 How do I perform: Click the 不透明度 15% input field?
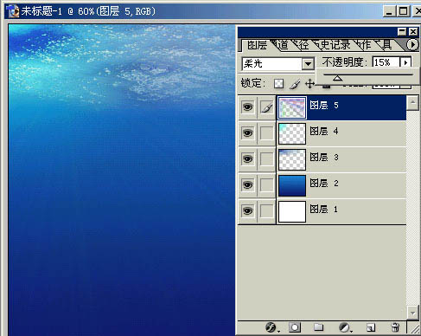pos(386,62)
